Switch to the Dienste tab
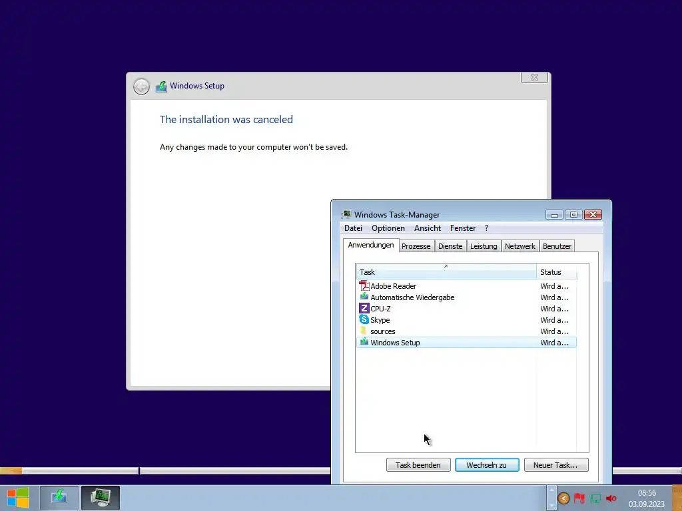Viewport: 682px width, 511px height. pyautogui.click(x=450, y=246)
